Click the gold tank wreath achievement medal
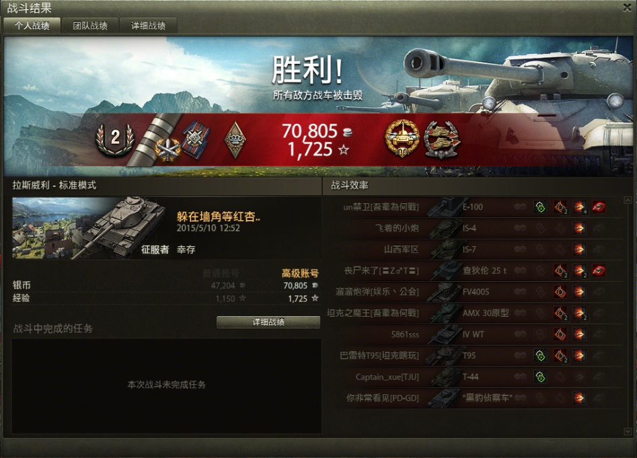The height and width of the screenshot is (458, 637). pos(402,139)
